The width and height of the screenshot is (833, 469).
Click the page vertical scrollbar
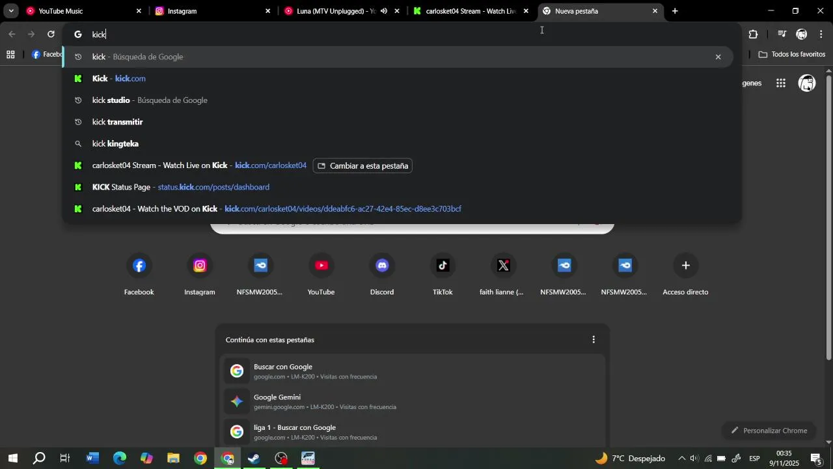(x=828, y=218)
